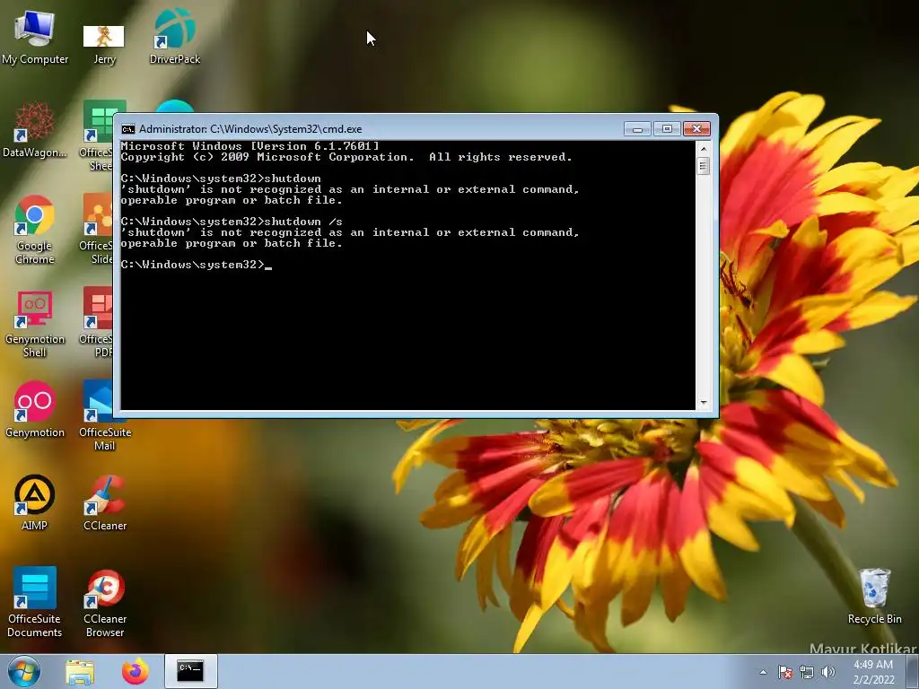Show hidden tray icons arrow
The image size is (919, 689).
(763, 672)
